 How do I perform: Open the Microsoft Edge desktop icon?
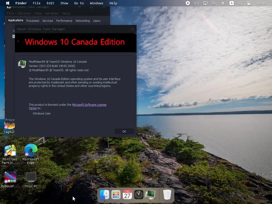[31, 154]
